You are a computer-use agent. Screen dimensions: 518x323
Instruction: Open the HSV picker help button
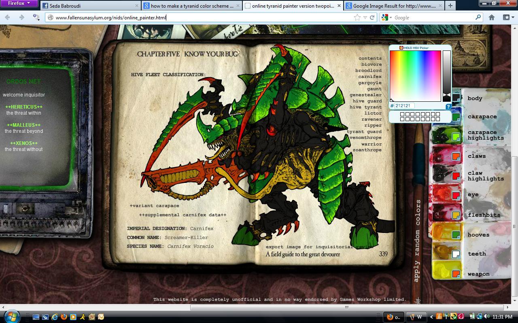tap(448, 107)
